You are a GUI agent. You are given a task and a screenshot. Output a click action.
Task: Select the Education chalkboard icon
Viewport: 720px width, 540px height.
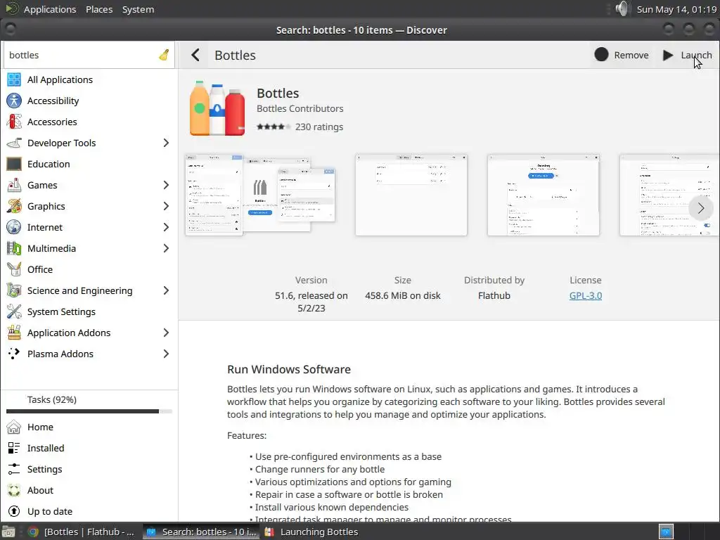pos(14,164)
